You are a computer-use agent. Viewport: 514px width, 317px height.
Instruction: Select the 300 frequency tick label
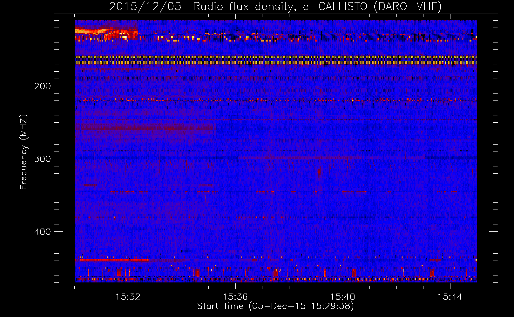coord(43,159)
